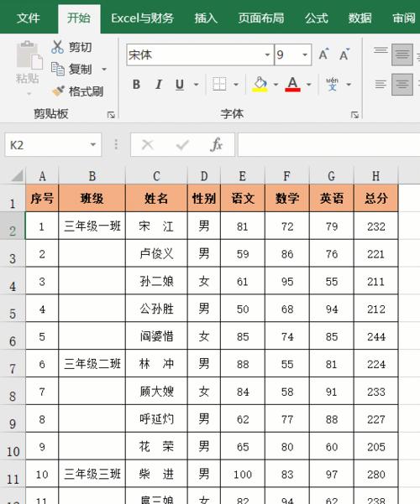Toggle Italic formatting
Viewport: 420px width, 504px height.
pyautogui.click(x=158, y=85)
